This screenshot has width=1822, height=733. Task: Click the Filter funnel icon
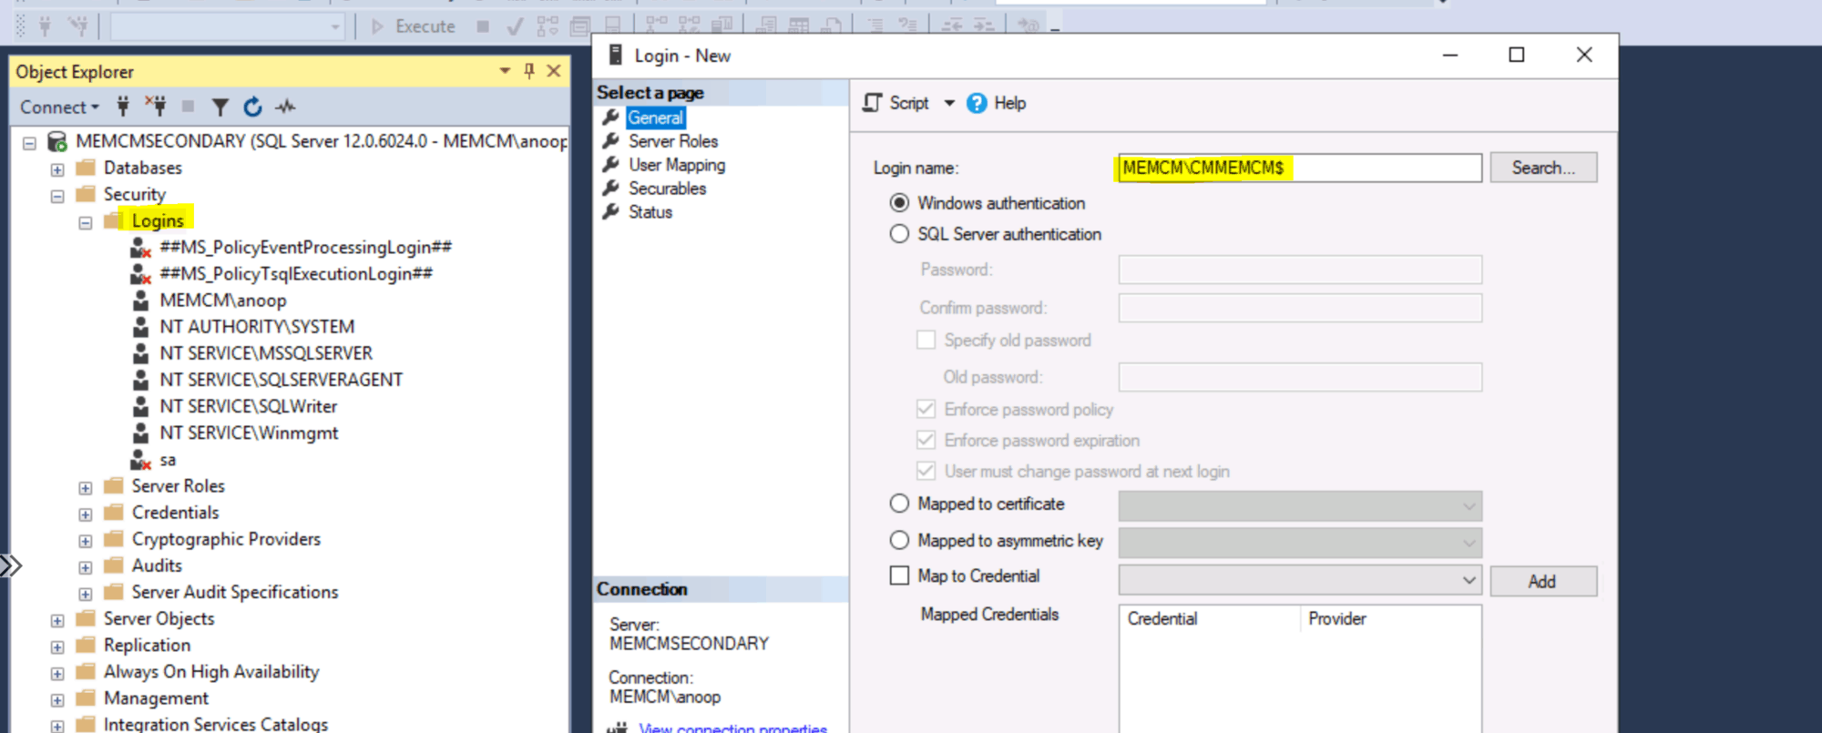pos(220,107)
